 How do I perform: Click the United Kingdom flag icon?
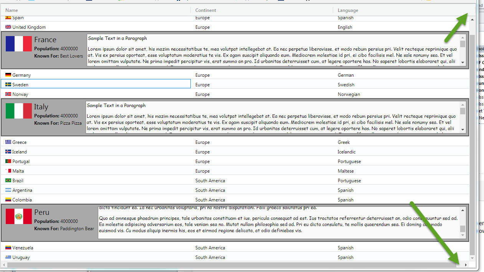point(8,27)
